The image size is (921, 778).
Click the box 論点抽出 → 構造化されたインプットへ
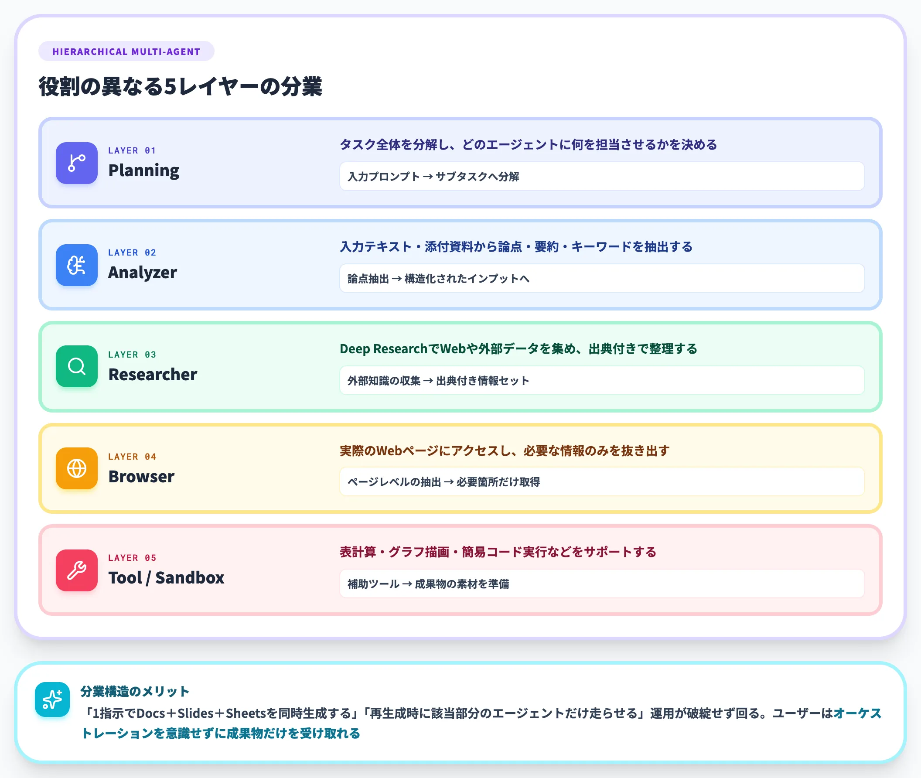click(602, 278)
